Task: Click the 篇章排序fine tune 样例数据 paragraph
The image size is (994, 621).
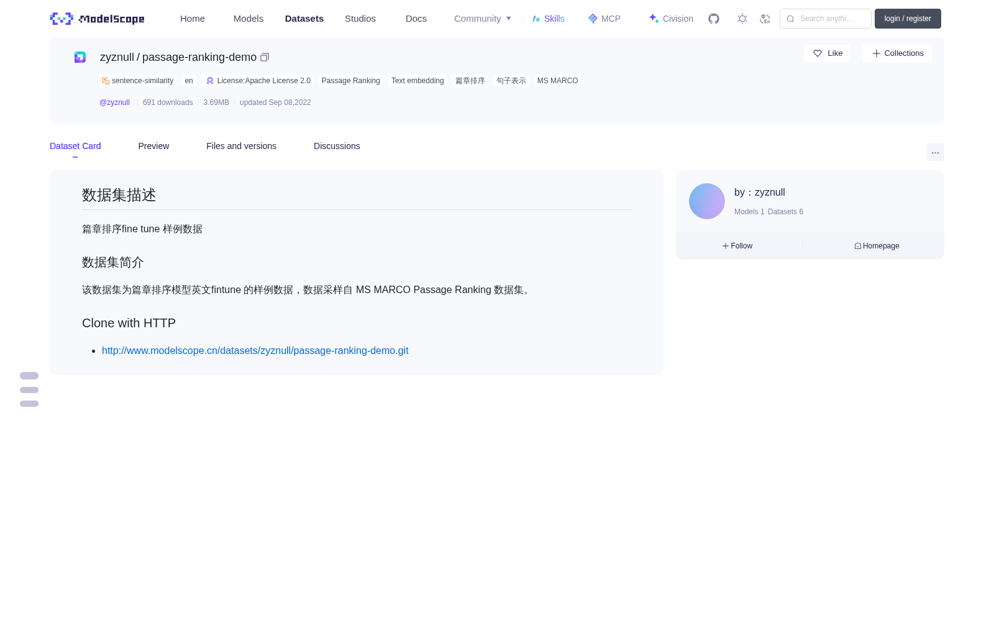Action: (x=142, y=229)
